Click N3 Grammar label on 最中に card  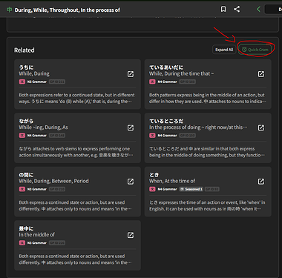tap(37, 243)
